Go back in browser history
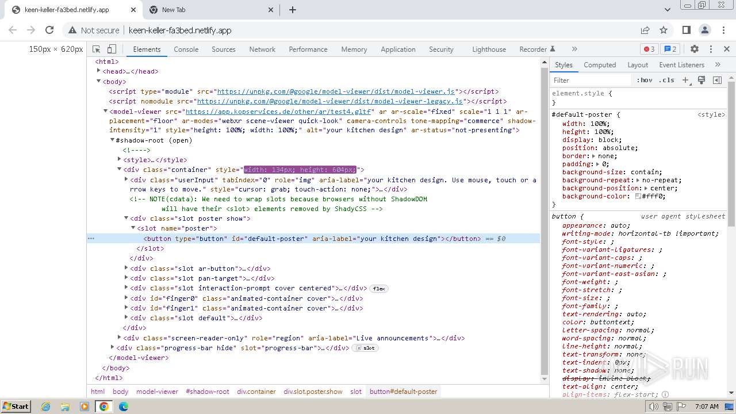The width and height of the screenshot is (736, 414). 13,30
